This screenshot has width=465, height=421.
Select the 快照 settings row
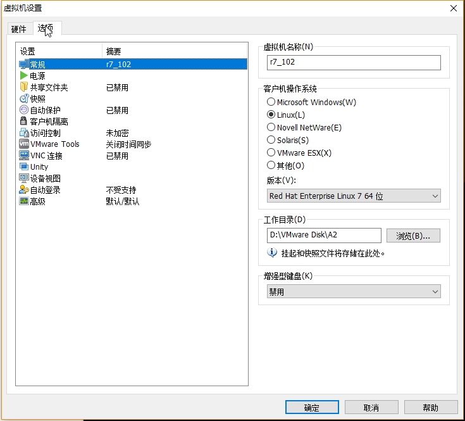tap(133, 99)
